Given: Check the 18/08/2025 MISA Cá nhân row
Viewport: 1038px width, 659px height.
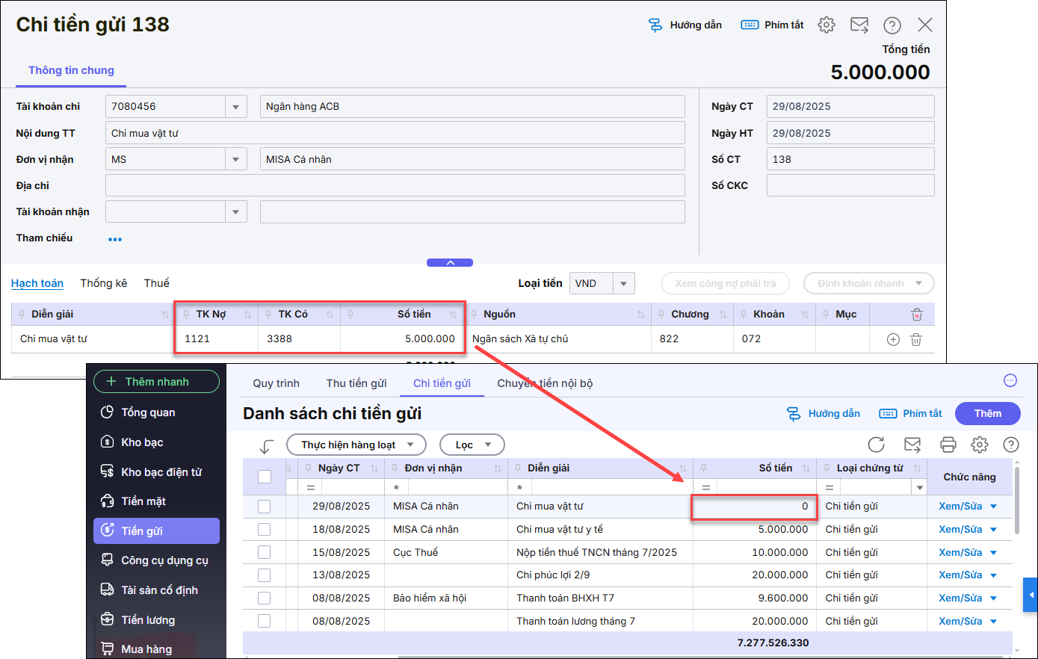Looking at the screenshot, I should coord(265,530).
